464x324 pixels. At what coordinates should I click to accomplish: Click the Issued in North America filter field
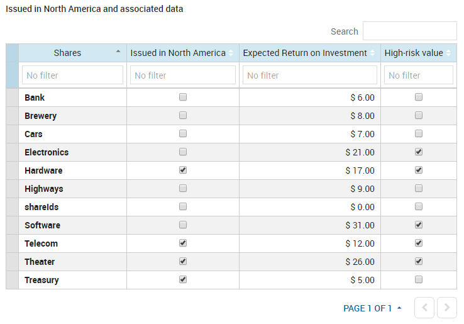[x=182, y=75]
